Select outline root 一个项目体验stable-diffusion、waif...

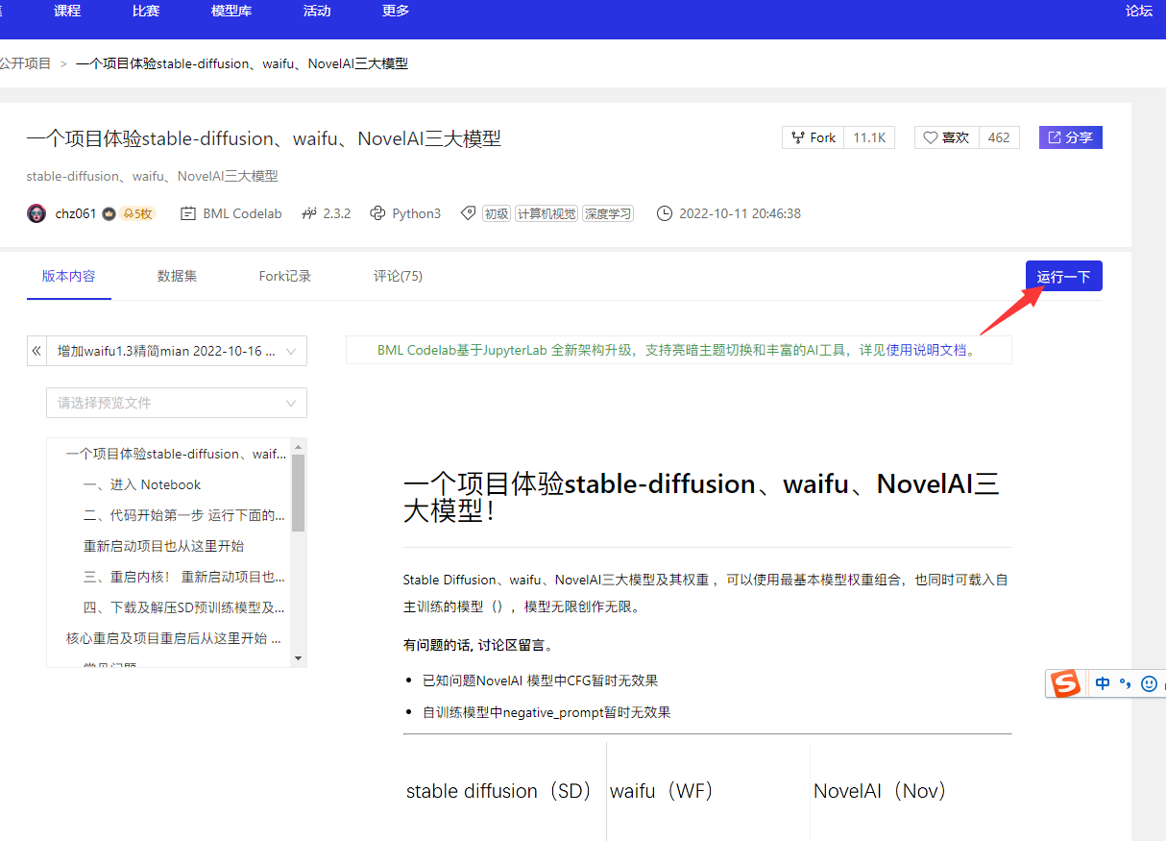pyautogui.click(x=176, y=454)
